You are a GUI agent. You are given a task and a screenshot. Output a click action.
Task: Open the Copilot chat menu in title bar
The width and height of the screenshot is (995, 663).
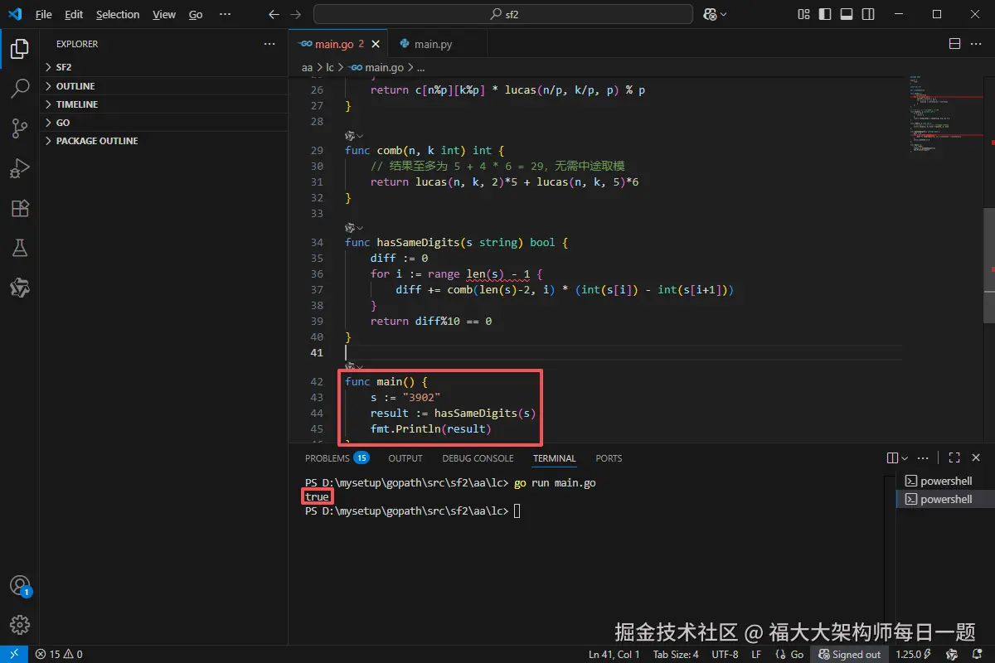[x=715, y=14]
